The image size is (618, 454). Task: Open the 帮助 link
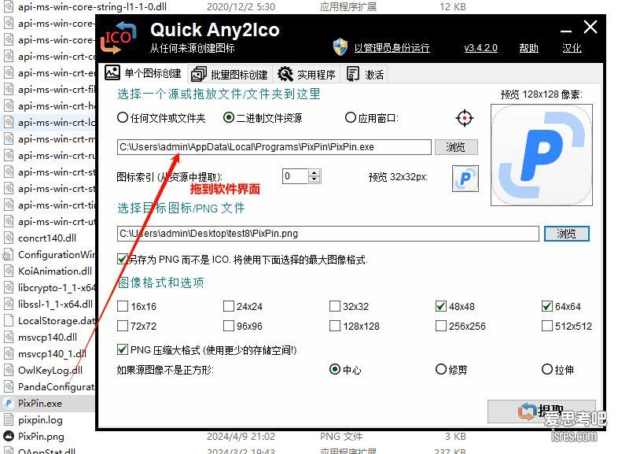click(528, 48)
